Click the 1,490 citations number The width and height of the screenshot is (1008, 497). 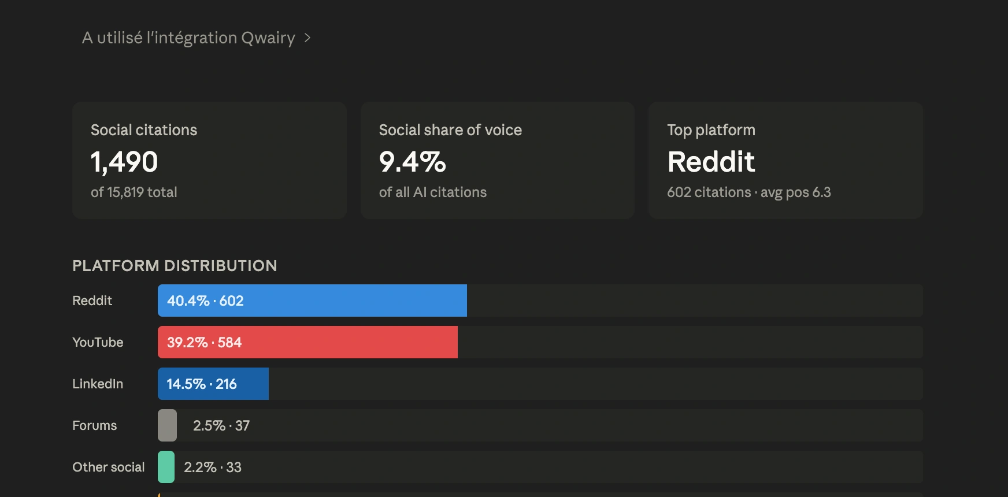click(124, 162)
